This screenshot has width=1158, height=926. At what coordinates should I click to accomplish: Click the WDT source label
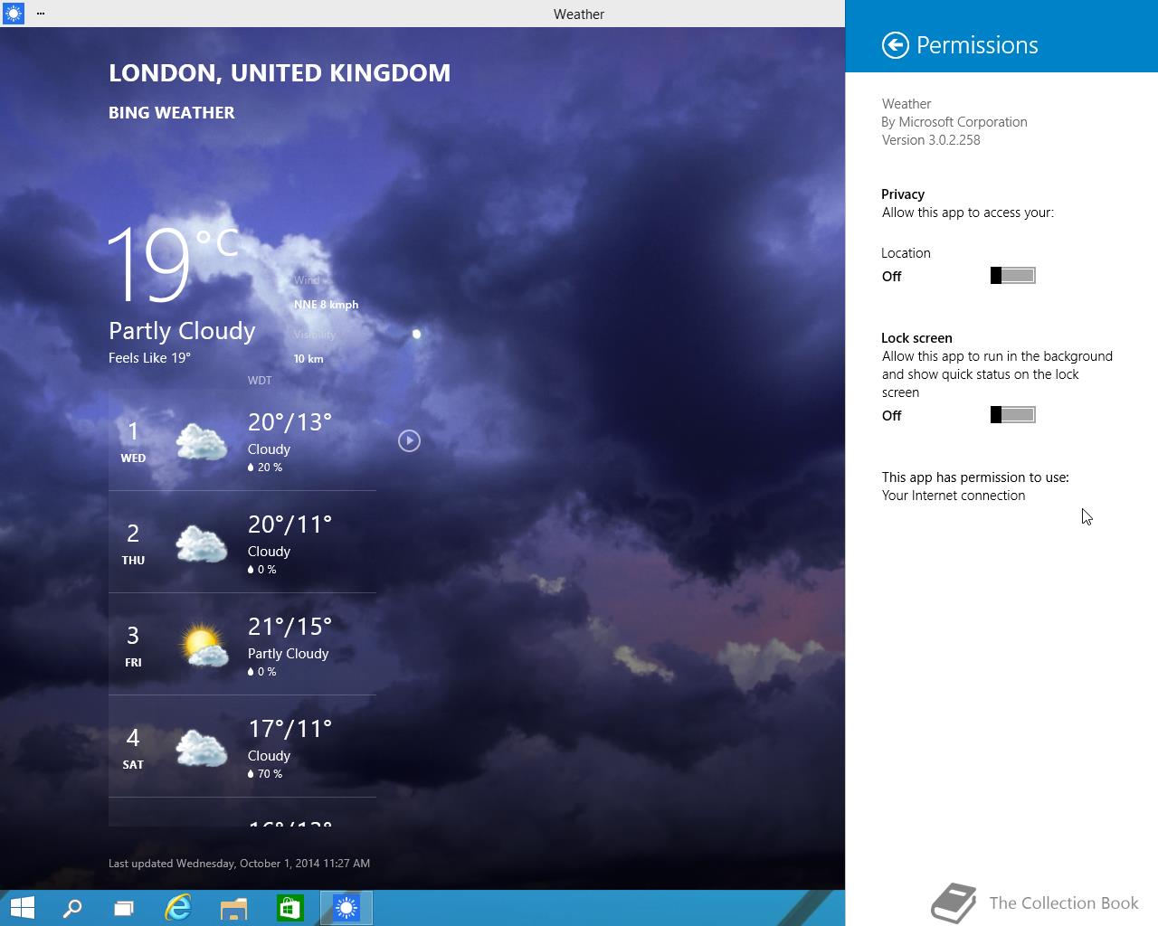point(260,381)
